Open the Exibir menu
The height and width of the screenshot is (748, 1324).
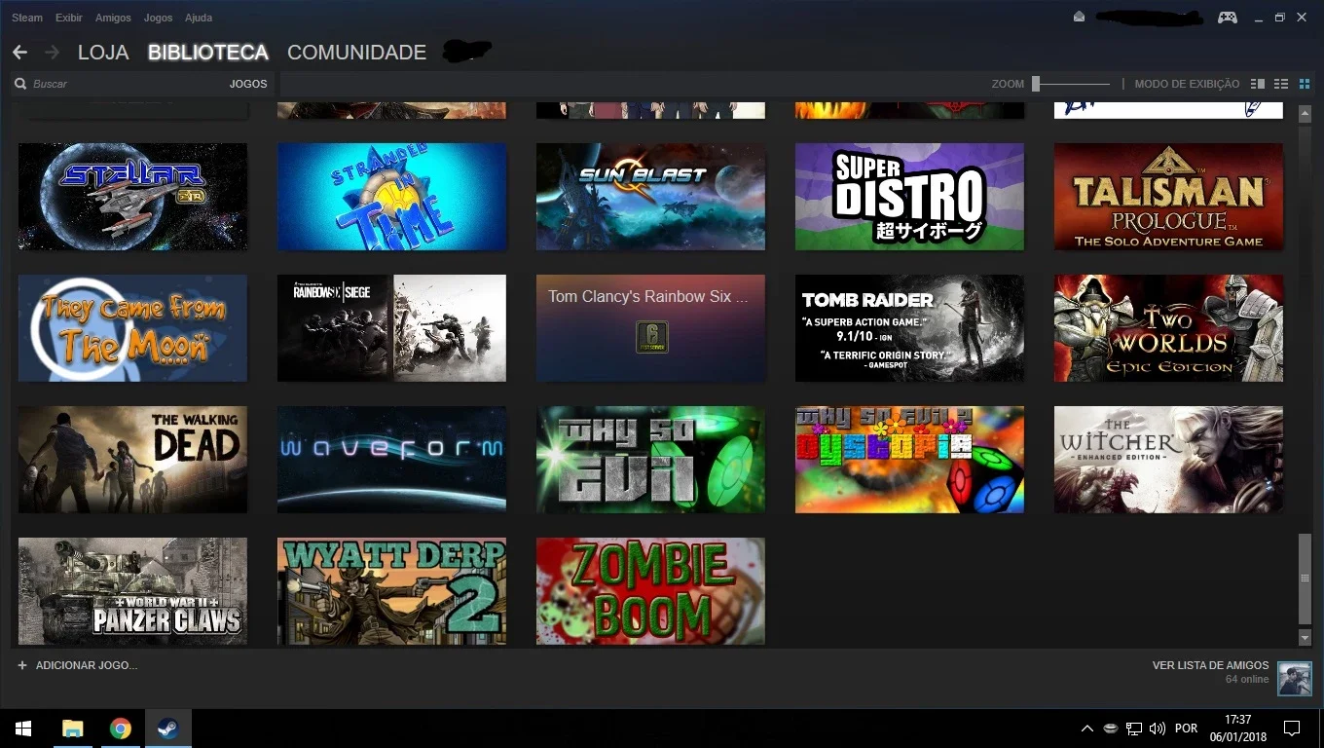coord(69,18)
